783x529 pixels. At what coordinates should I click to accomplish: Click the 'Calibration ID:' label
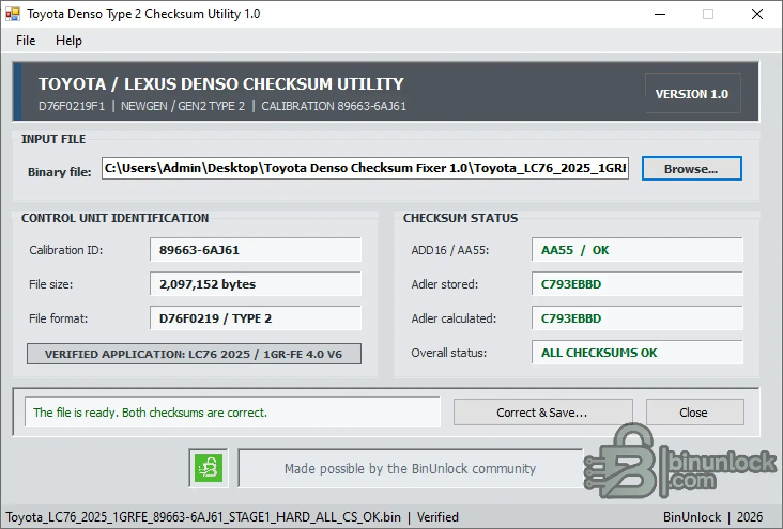click(66, 250)
